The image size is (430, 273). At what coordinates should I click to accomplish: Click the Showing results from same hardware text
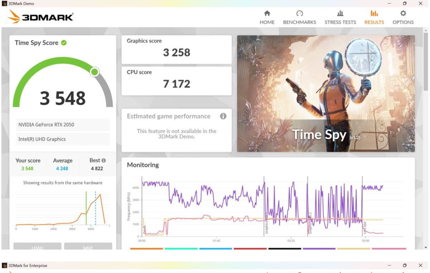63,183
